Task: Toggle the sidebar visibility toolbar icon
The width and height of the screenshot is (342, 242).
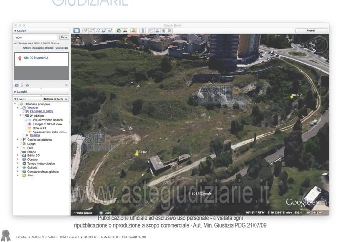Action: 76,30
